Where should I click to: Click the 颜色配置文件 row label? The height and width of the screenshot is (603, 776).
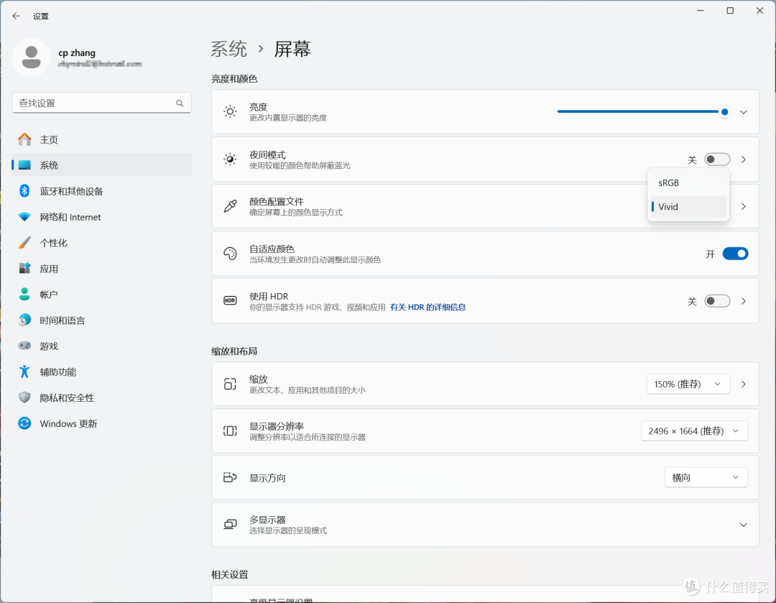point(276,201)
